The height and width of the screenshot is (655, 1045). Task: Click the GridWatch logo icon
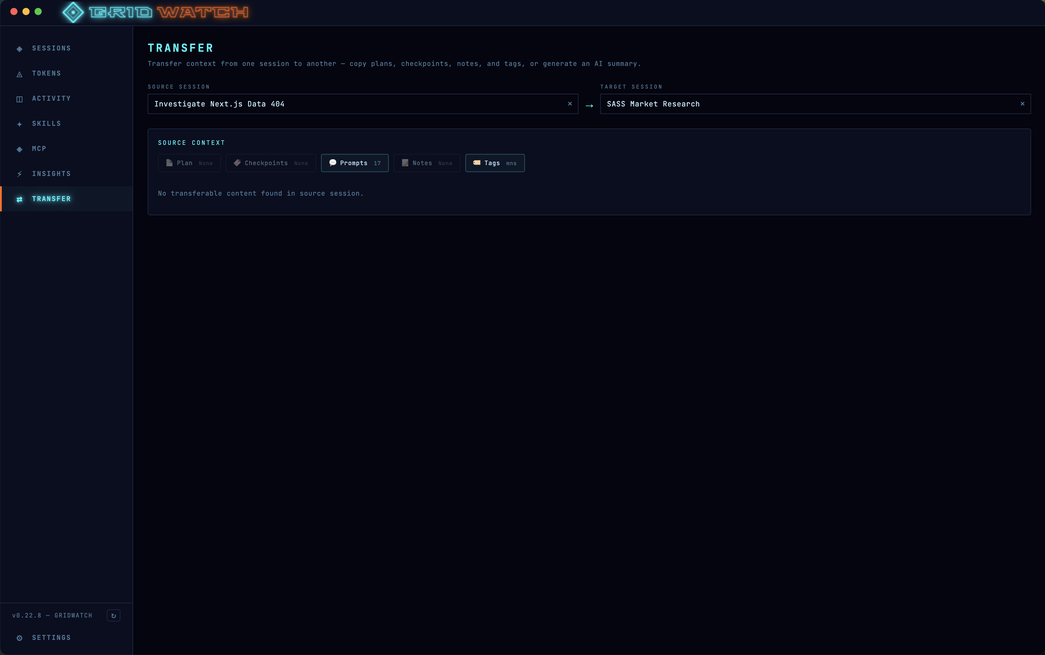(x=73, y=13)
